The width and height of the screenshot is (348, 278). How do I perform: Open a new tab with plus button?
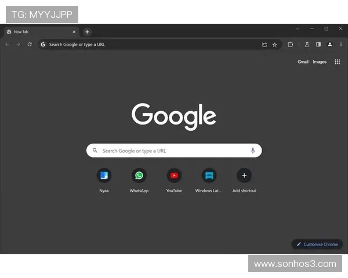tap(87, 32)
